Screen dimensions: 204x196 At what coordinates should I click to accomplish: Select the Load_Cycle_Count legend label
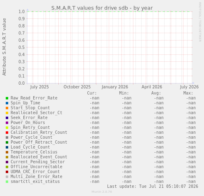(30, 147)
